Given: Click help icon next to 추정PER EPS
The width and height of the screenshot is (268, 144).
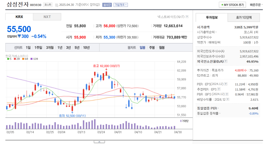Looking at the screenshot, I should [x=219, y=89].
